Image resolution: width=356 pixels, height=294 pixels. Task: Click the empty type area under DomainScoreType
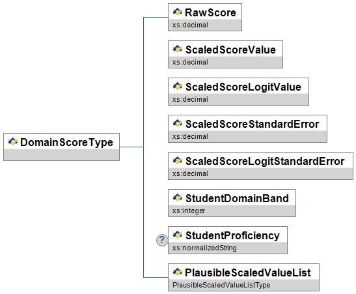tap(62, 155)
